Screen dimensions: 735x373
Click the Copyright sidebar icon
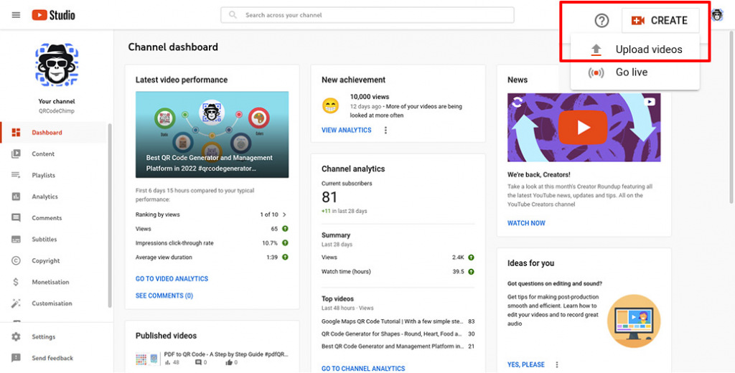tap(16, 260)
